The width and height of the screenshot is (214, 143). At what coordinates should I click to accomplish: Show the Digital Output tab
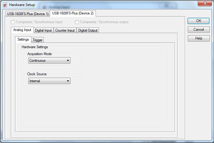click(x=88, y=30)
